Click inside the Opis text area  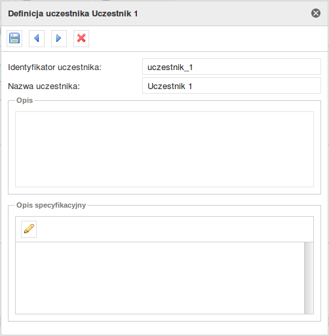pyautogui.click(x=164, y=149)
